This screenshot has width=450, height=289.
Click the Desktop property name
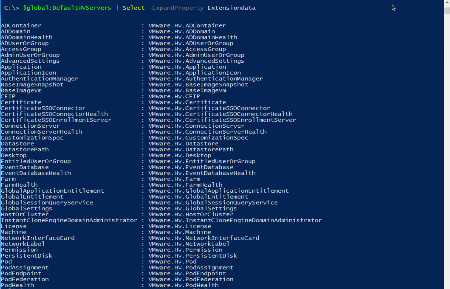[x=14, y=155]
